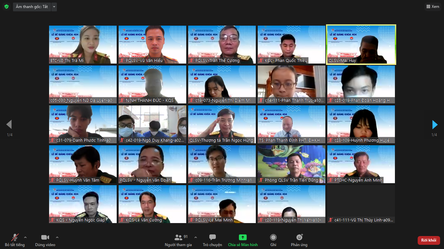
Task: Click name label c19-073-Nguyễn Thị Diễm
Action: tap(222, 101)
